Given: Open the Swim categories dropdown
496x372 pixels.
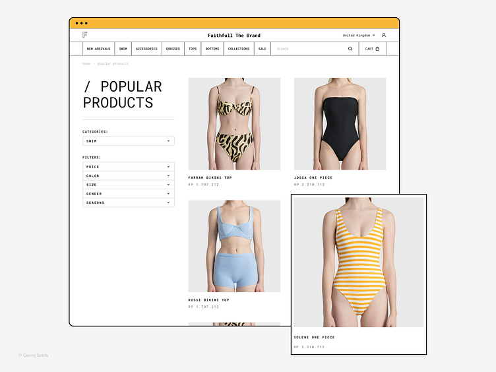Looking at the screenshot, I should click(129, 141).
